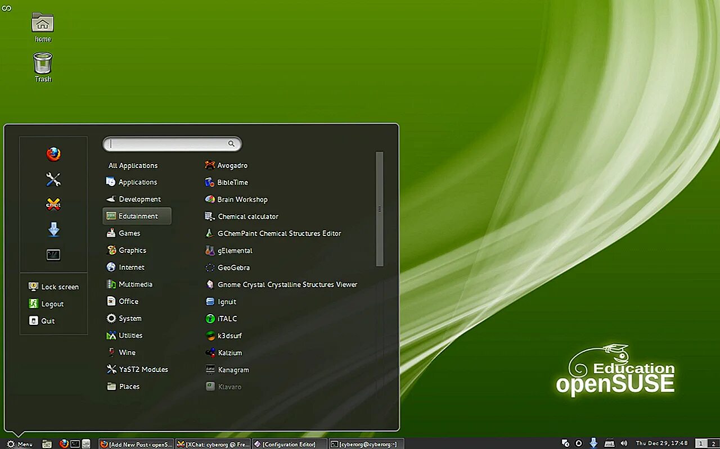Click the Menu button in panel
This screenshot has width=720, height=449.
19,444
